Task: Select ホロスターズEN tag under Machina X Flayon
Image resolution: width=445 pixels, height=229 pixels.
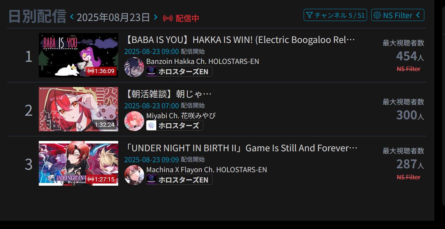Action: point(179,179)
